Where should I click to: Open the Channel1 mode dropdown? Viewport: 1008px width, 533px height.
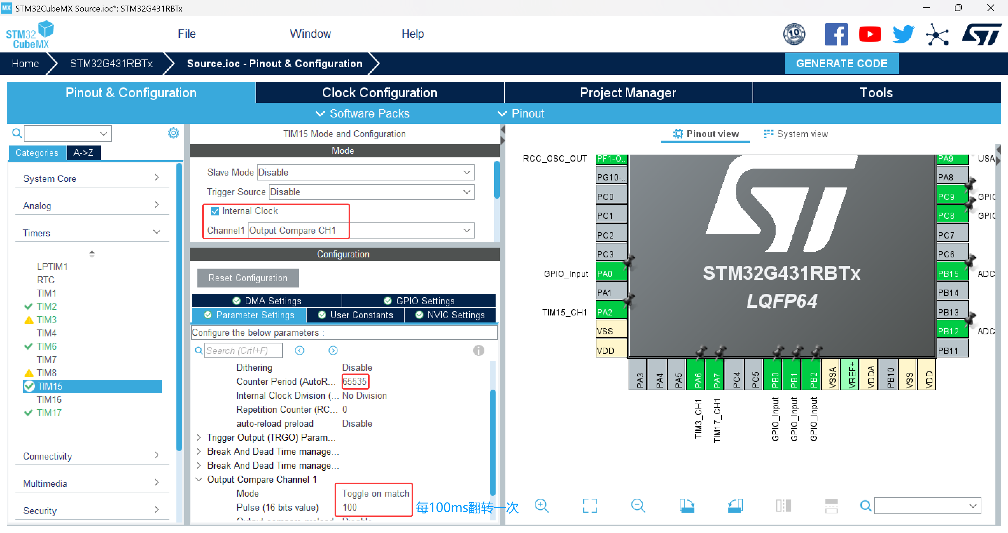(x=361, y=231)
